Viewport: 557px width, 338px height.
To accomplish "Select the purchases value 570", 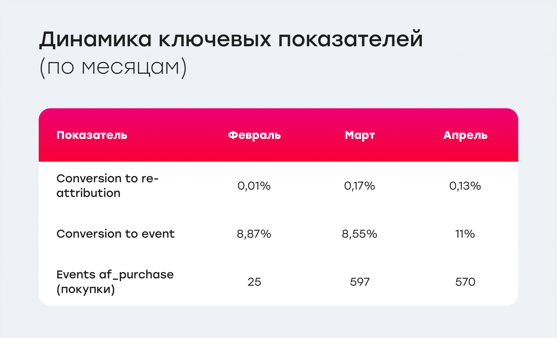I will pos(465,282).
